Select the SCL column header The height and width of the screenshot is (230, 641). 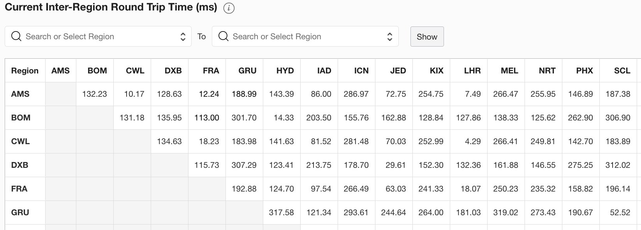pos(622,71)
